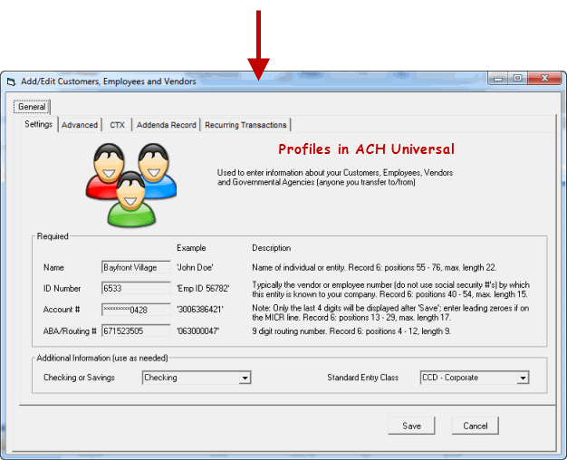Open the CTX tab
The image size is (567, 460).
117,125
